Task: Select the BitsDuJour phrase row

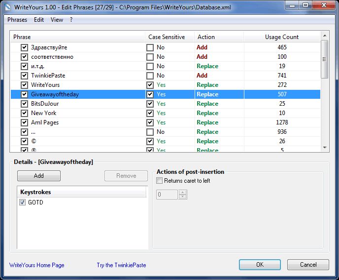Action: [x=166, y=104]
